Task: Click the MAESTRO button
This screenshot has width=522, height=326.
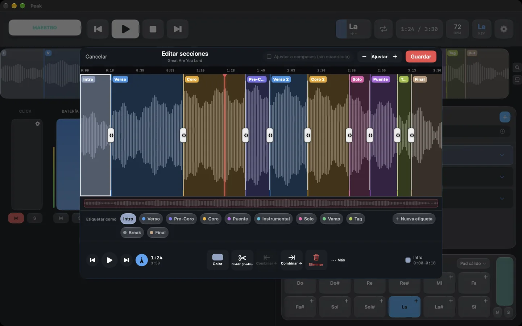Action: click(x=45, y=28)
